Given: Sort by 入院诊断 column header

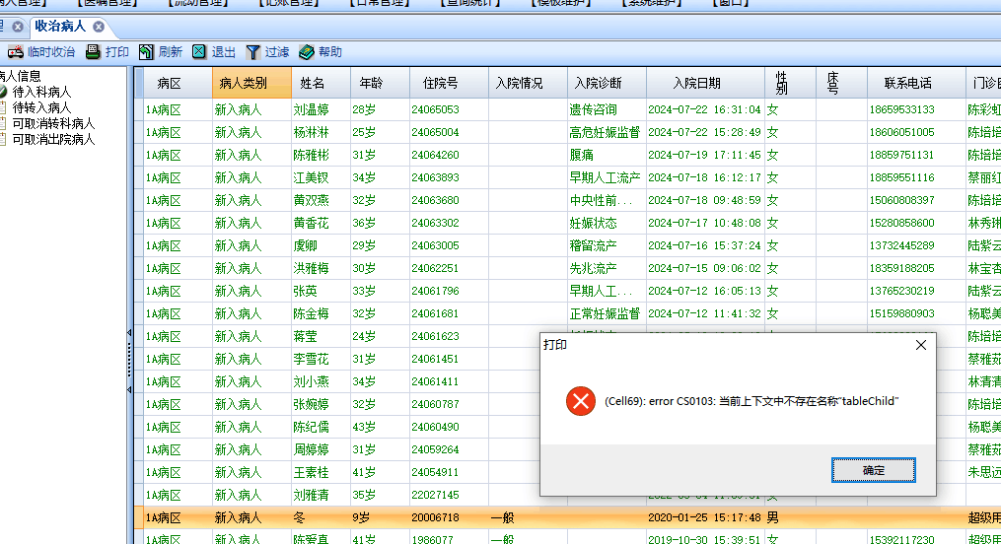Looking at the screenshot, I should (607, 83).
